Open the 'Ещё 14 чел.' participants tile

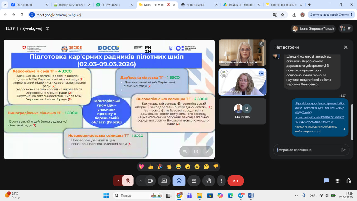click(x=242, y=111)
